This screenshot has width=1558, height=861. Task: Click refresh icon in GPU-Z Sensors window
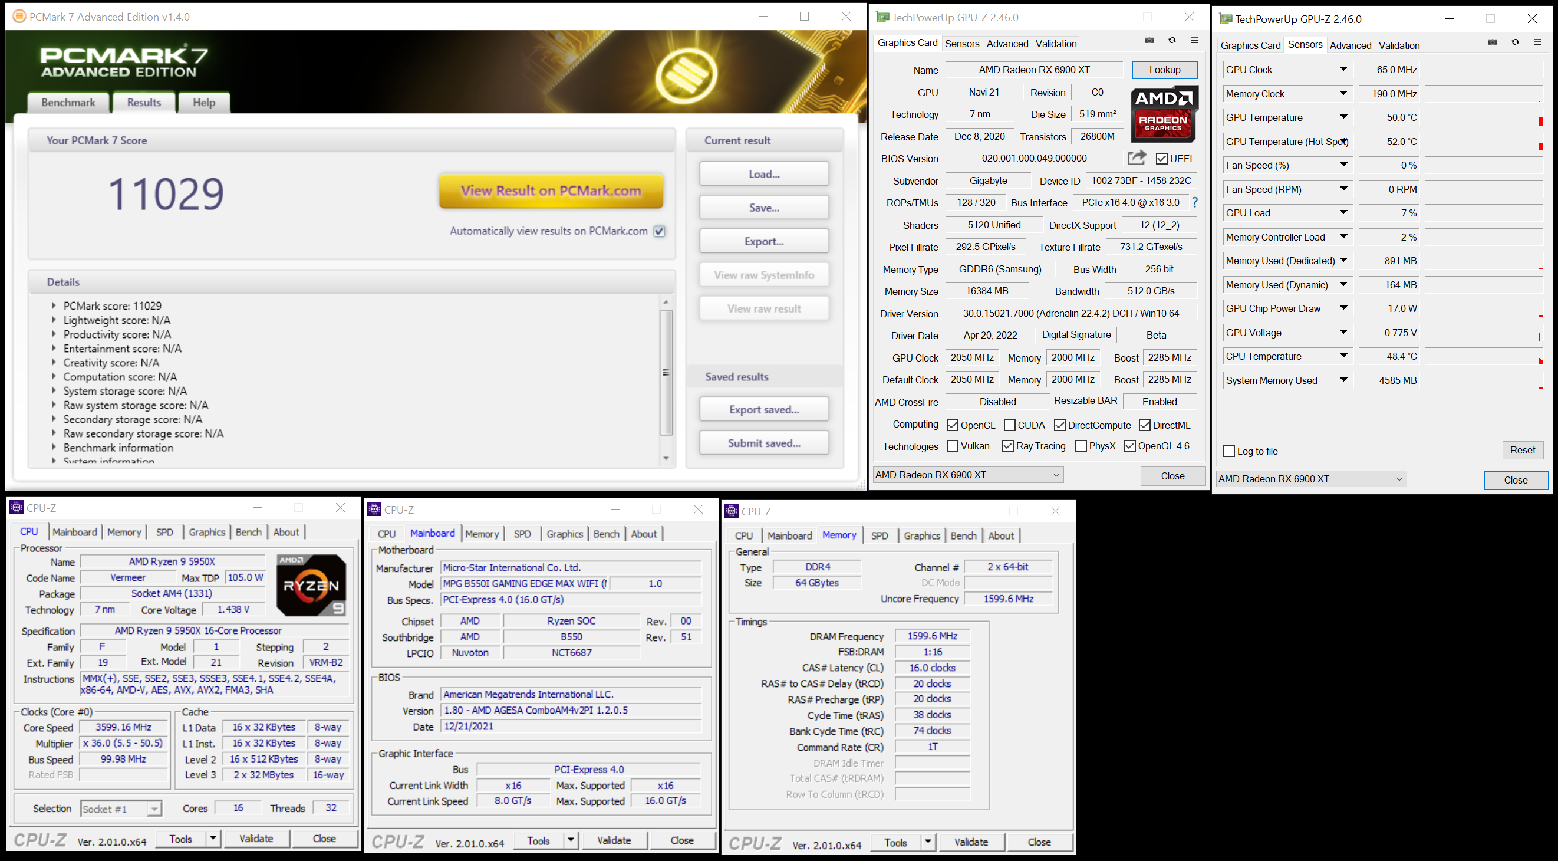point(1515,42)
